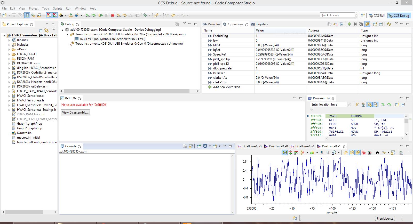Toggle real-time mode clock icon in main toolbar
Image resolution: width=413 pixels, height=224 pixels.
[x=49, y=15]
